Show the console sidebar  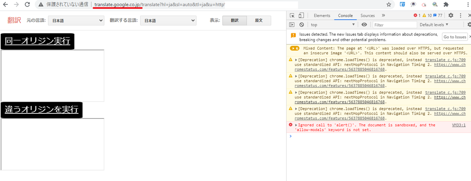[x=292, y=25]
